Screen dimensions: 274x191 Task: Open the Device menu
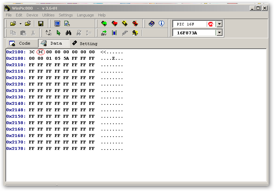32,15
